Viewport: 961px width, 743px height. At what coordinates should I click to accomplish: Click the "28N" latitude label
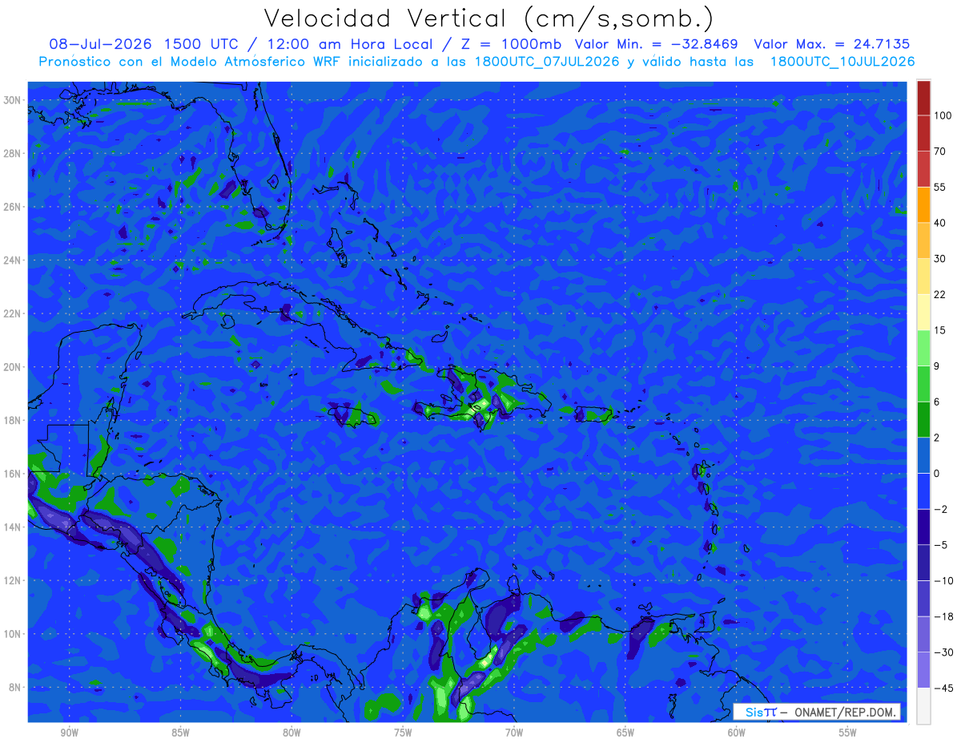tap(13, 153)
